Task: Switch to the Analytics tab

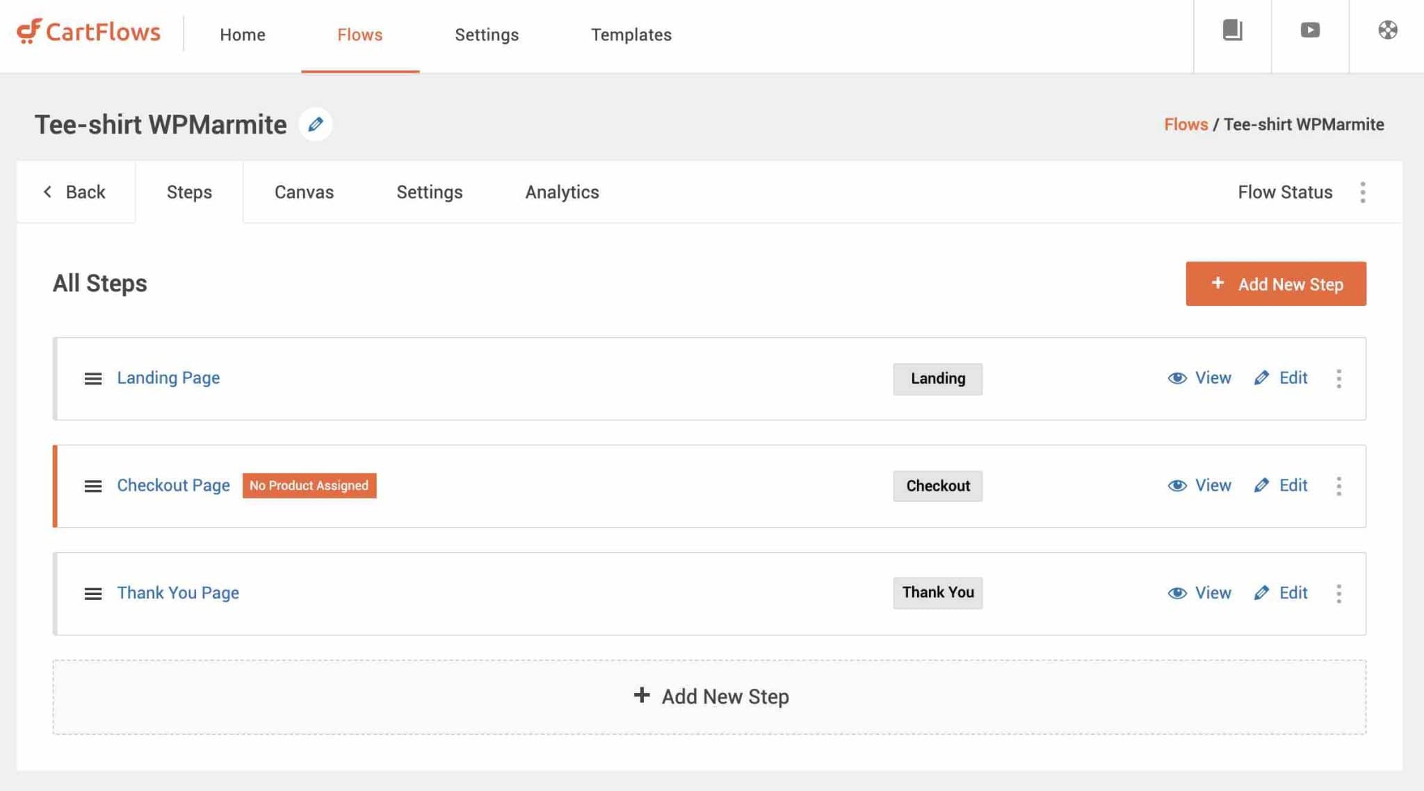Action: pos(562,193)
